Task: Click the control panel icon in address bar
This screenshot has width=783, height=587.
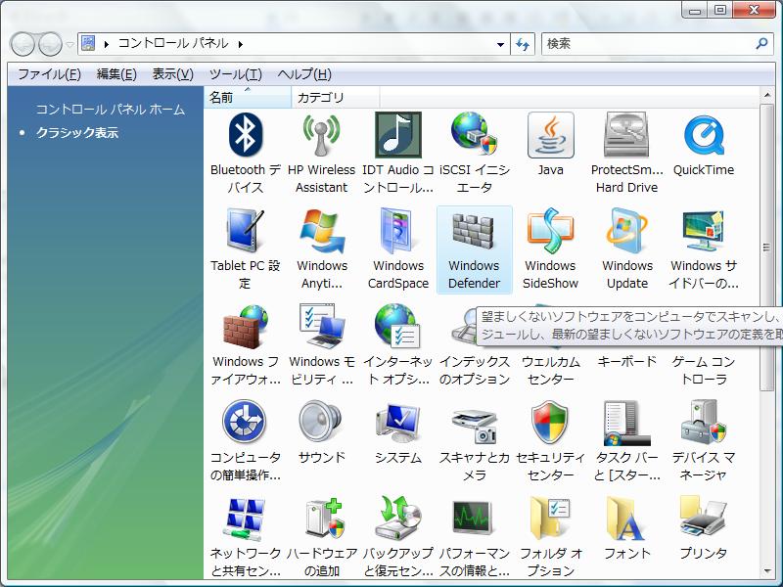Action: click(x=88, y=43)
